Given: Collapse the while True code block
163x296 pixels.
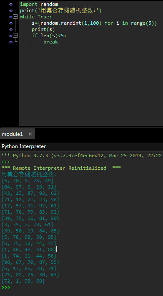Looking at the screenshot, I should click(15, 17).
